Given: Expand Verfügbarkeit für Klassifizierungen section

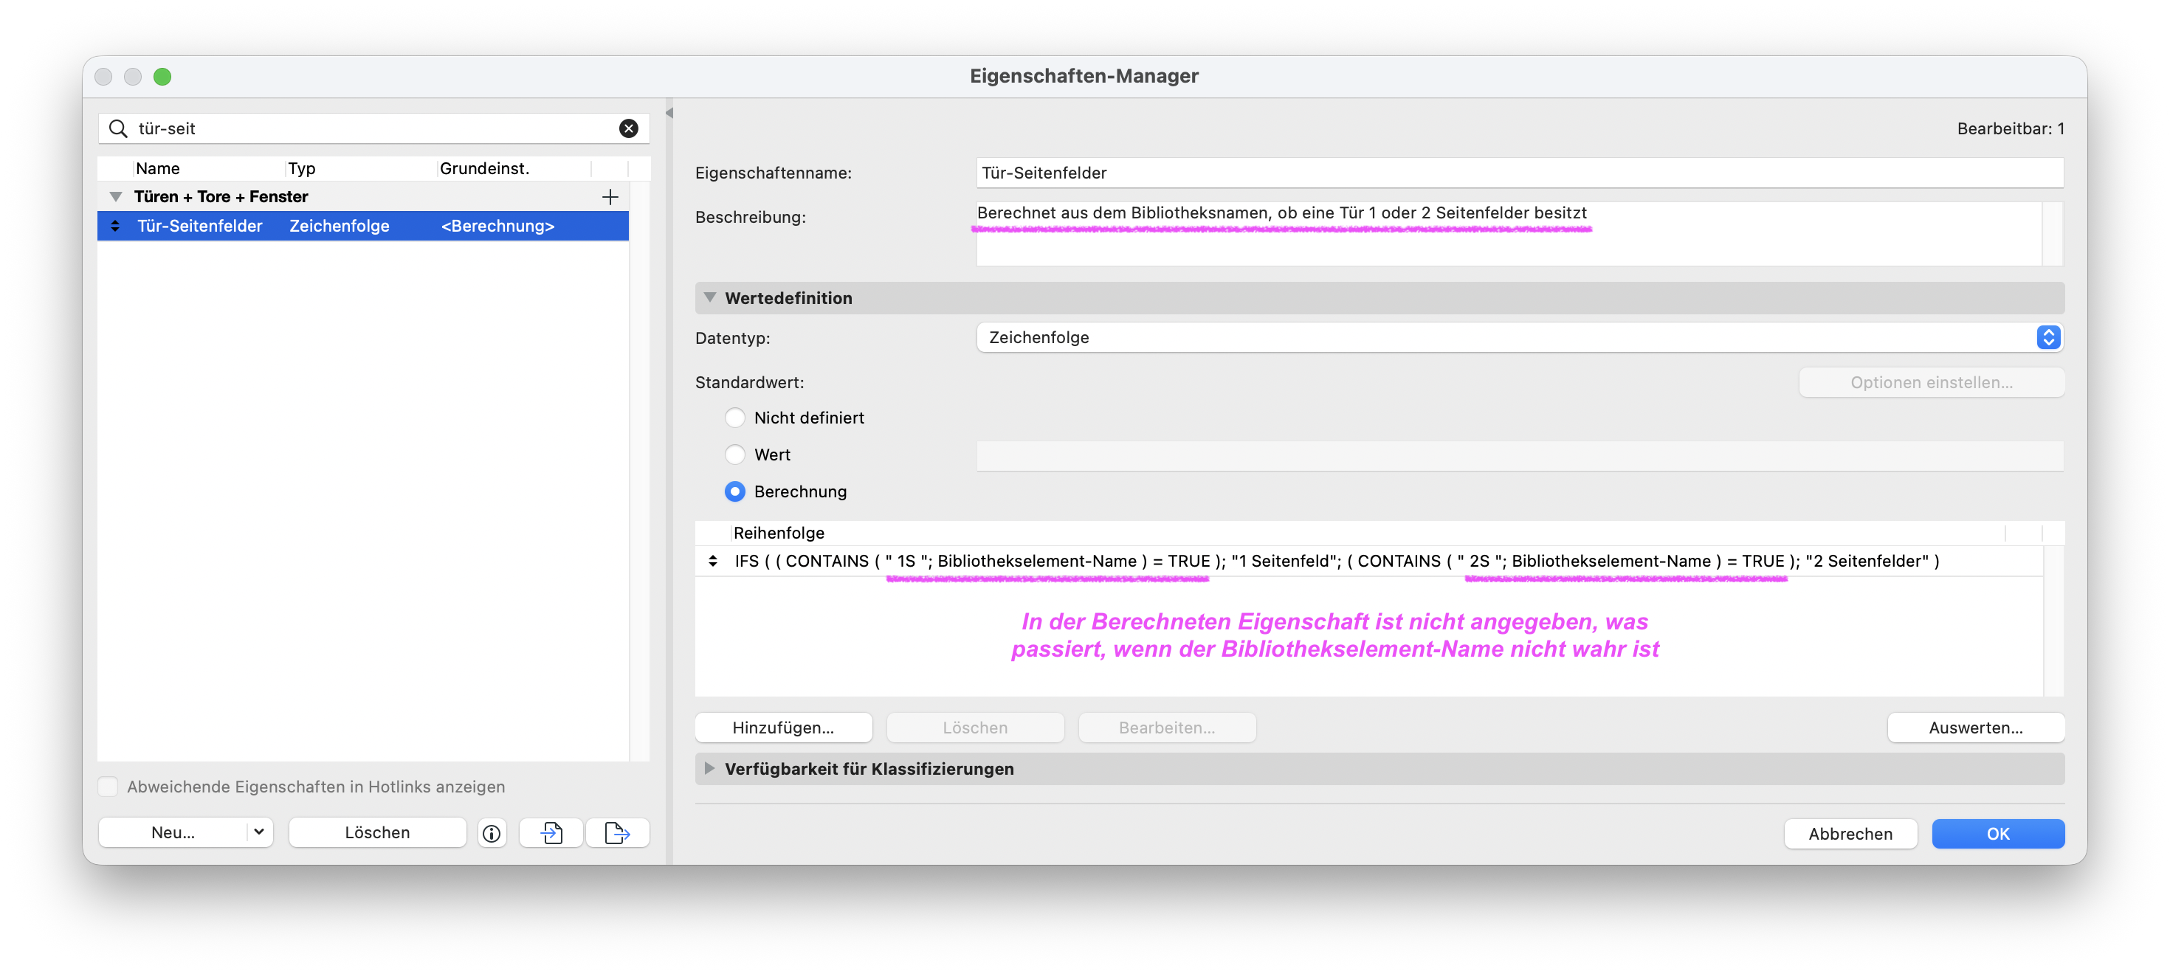Looking at the screenshot, I should pyautogui.click(x=710, y=769).
